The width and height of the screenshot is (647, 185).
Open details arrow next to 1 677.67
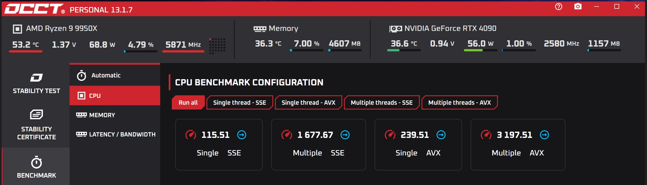(x=345, y=135)
